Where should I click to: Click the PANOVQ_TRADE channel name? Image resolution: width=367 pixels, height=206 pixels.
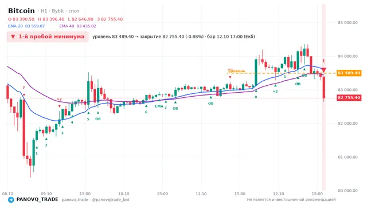pyautogui.click(x=37, y=200)
